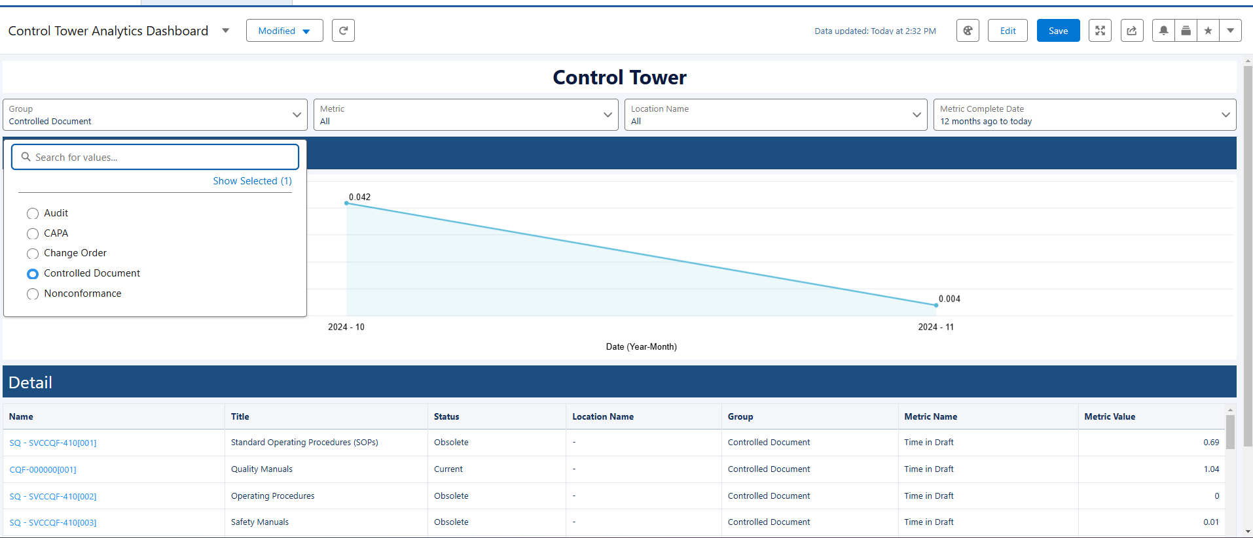This screenshot has height=538, width=1253.
Task: Open the CQF-000000[001] record link
Action: (43, 470)
